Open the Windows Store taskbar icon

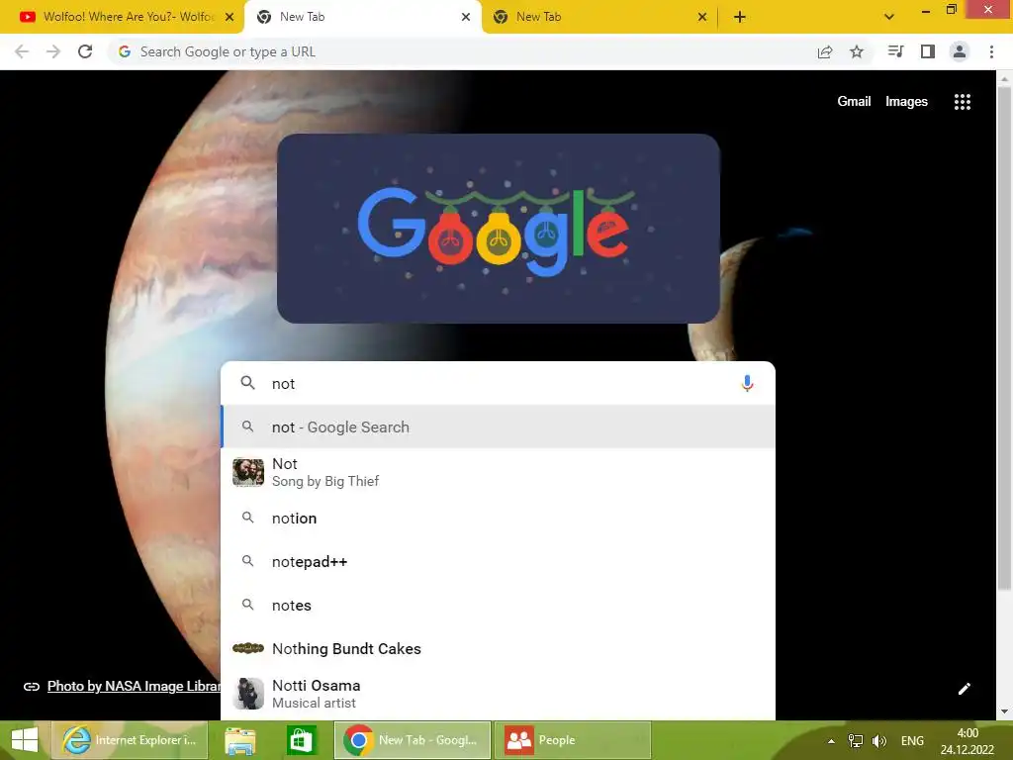[302, 740]
